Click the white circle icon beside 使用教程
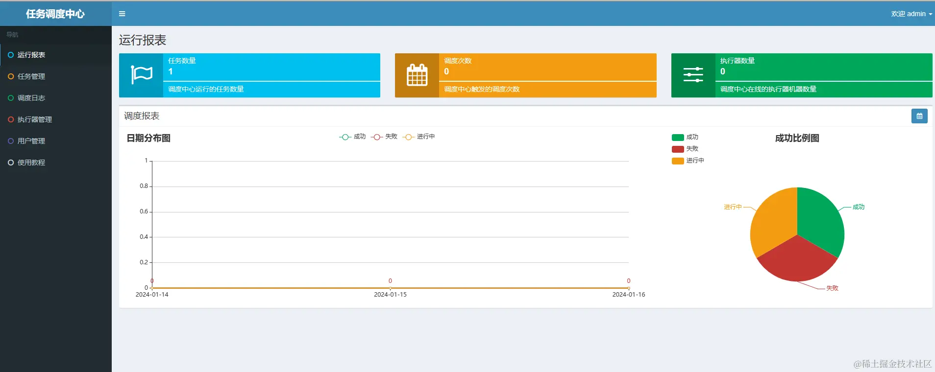The height and width of the screenshot is (372, 935). [11, 163]
